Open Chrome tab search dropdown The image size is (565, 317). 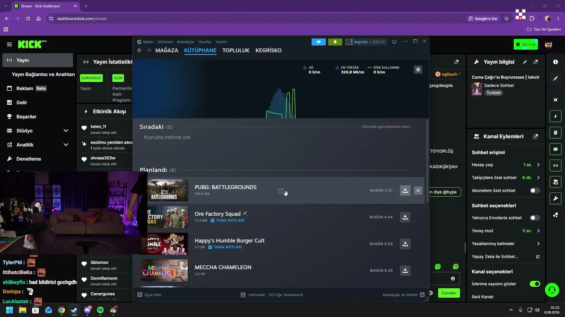[x=6, y=6]
